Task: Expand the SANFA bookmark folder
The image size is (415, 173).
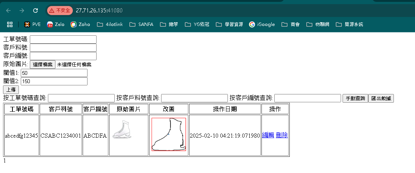Action: click(141, 24)
